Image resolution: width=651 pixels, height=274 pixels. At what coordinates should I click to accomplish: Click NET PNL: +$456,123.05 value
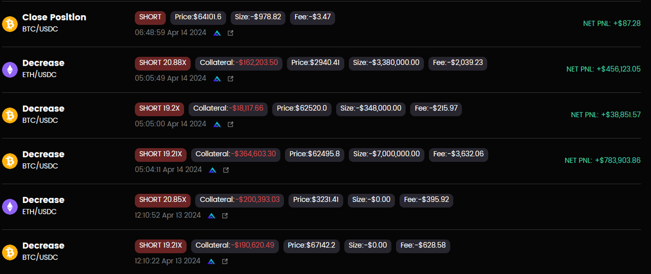(603, 69)
